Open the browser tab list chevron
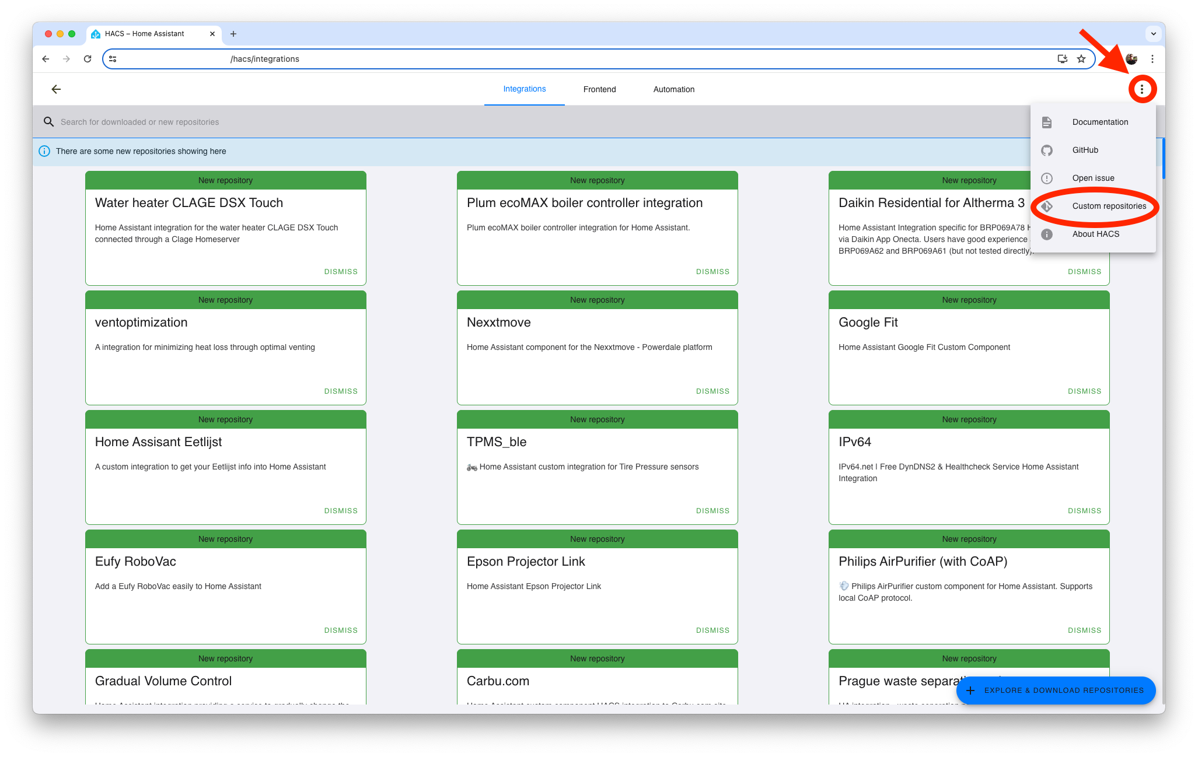Viewport: 1198px width, 757px height. (1153, 33)
